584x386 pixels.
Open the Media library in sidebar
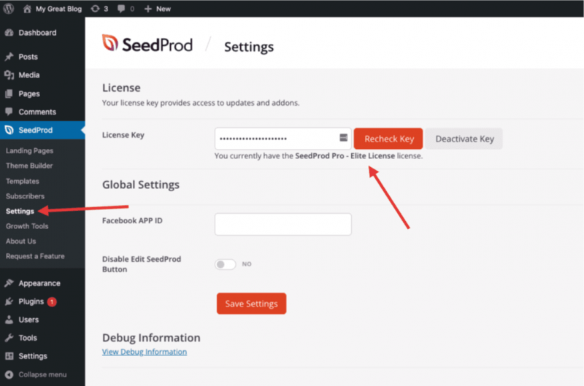tap(28, 75)
